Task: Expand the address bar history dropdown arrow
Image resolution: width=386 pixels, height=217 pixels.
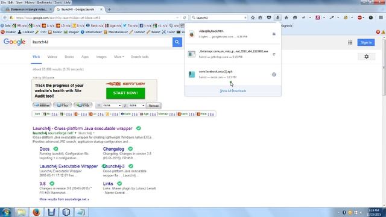Action: [177, 17]
